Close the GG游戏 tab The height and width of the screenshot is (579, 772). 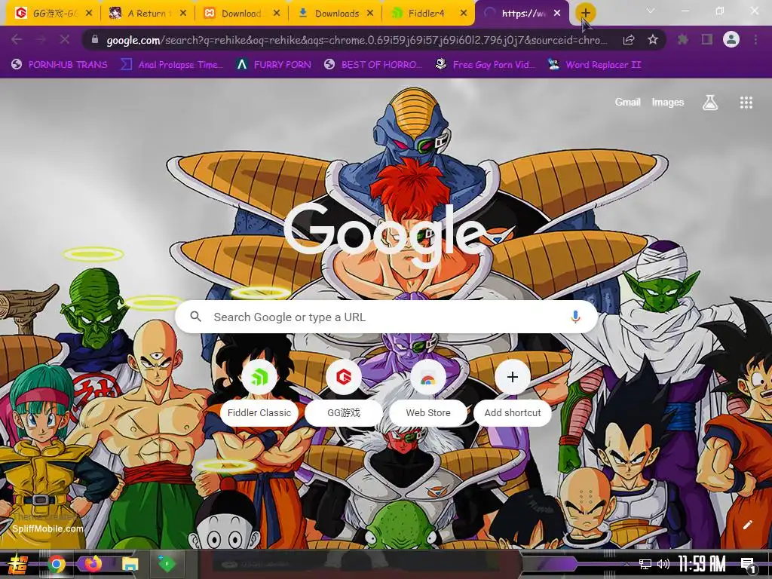[89, 14]
